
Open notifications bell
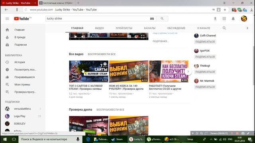pos(233,19)
